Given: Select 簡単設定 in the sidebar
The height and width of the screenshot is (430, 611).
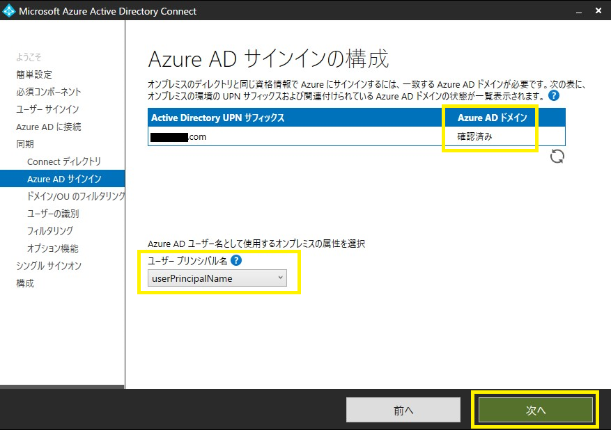Looking at the screenshot, I should [x=34, y=74].
